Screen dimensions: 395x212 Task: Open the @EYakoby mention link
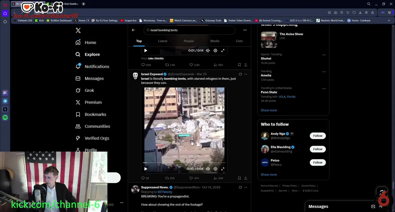(x=165, y=192)
